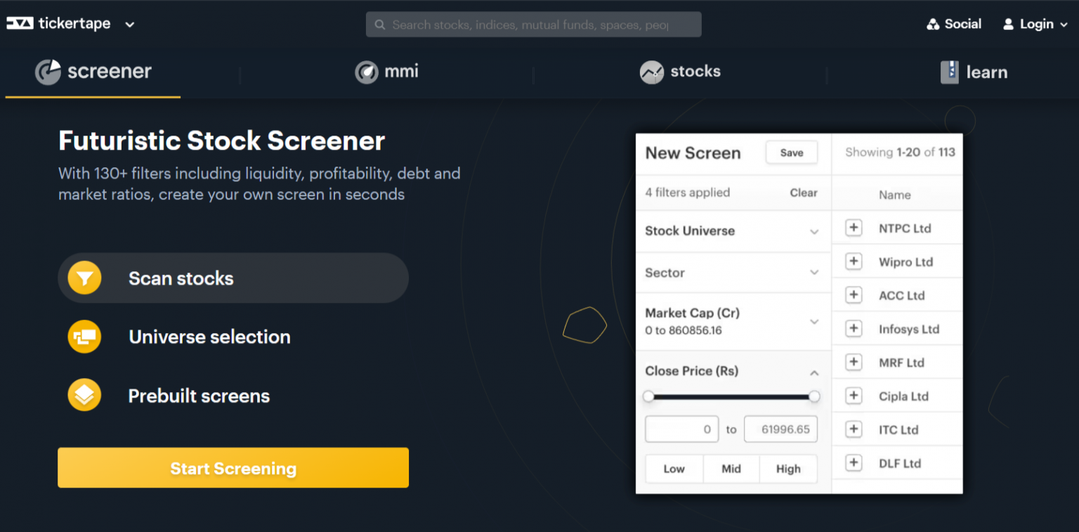1079x532 pixels.
Task: Open the Sector dropdown
Action: pos(813,273)
